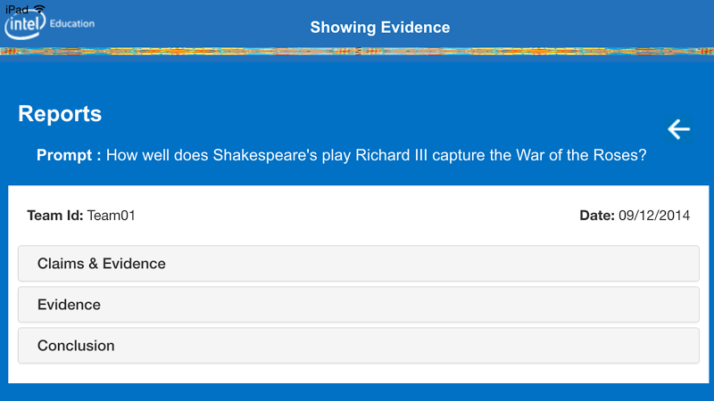Viewport: 714px width, 401px height.
Task: Tap the back arrow icon
Action: [x=678, y=129]
